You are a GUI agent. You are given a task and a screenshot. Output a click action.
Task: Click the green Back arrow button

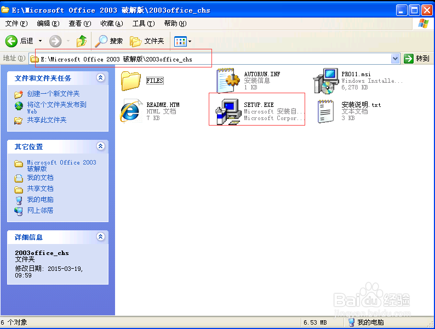(x=12, y=41)
